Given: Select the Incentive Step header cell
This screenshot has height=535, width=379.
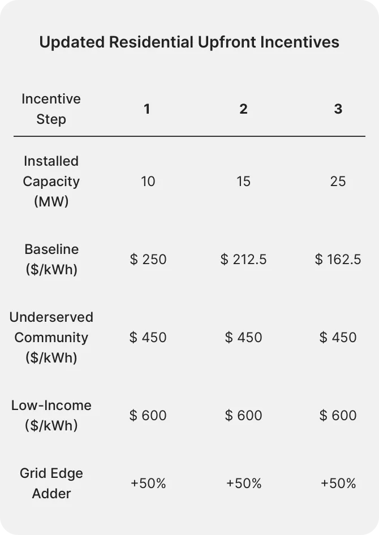Looking at the screenshot, I should click(x=51, y=109).
